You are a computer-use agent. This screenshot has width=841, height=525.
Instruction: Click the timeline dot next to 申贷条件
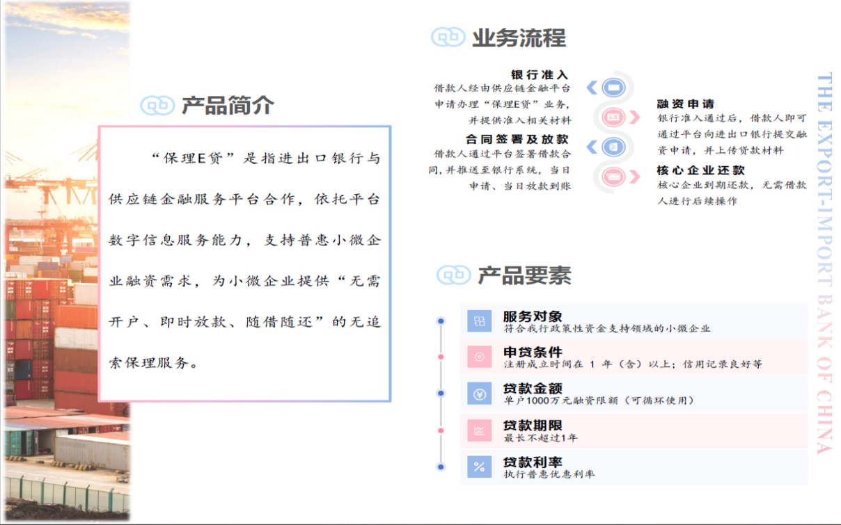441,357
